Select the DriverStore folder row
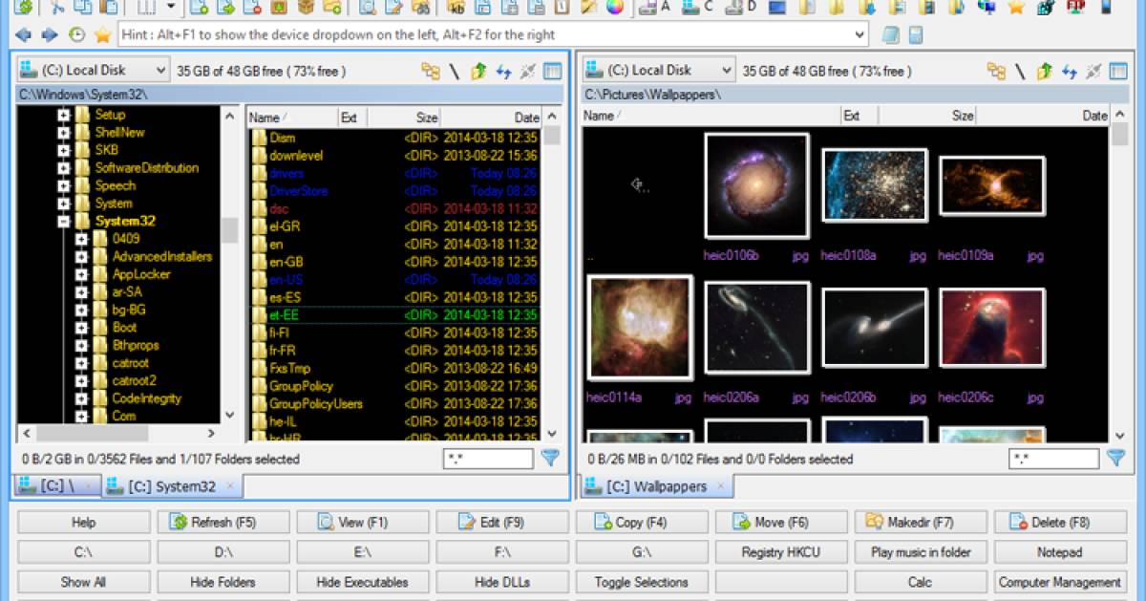The image size is (1146, 601). pos(394,191)
